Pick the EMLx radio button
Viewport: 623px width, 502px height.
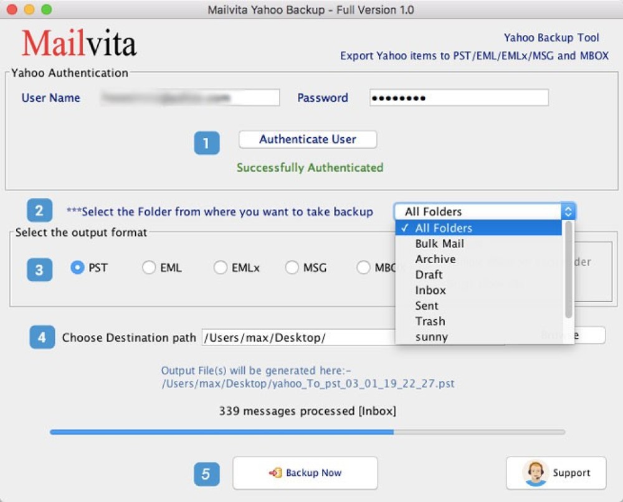pyautogui.click(x=221, y=268)
